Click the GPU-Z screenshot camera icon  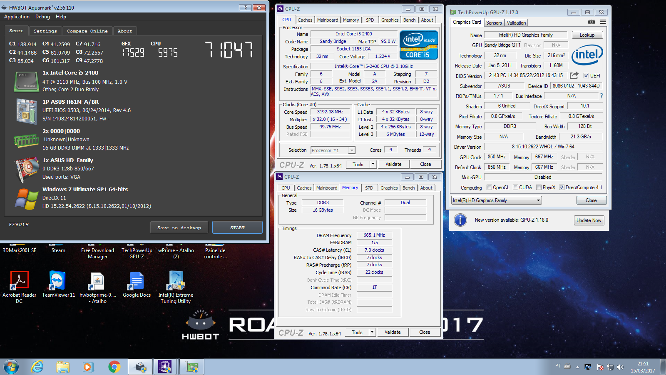[591, 22]
